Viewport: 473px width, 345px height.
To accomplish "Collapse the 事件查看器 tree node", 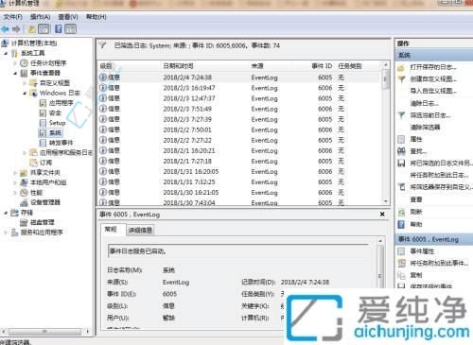I will (15, 73).
